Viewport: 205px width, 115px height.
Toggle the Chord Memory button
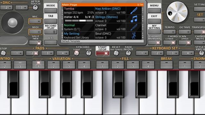click(154, 42)
